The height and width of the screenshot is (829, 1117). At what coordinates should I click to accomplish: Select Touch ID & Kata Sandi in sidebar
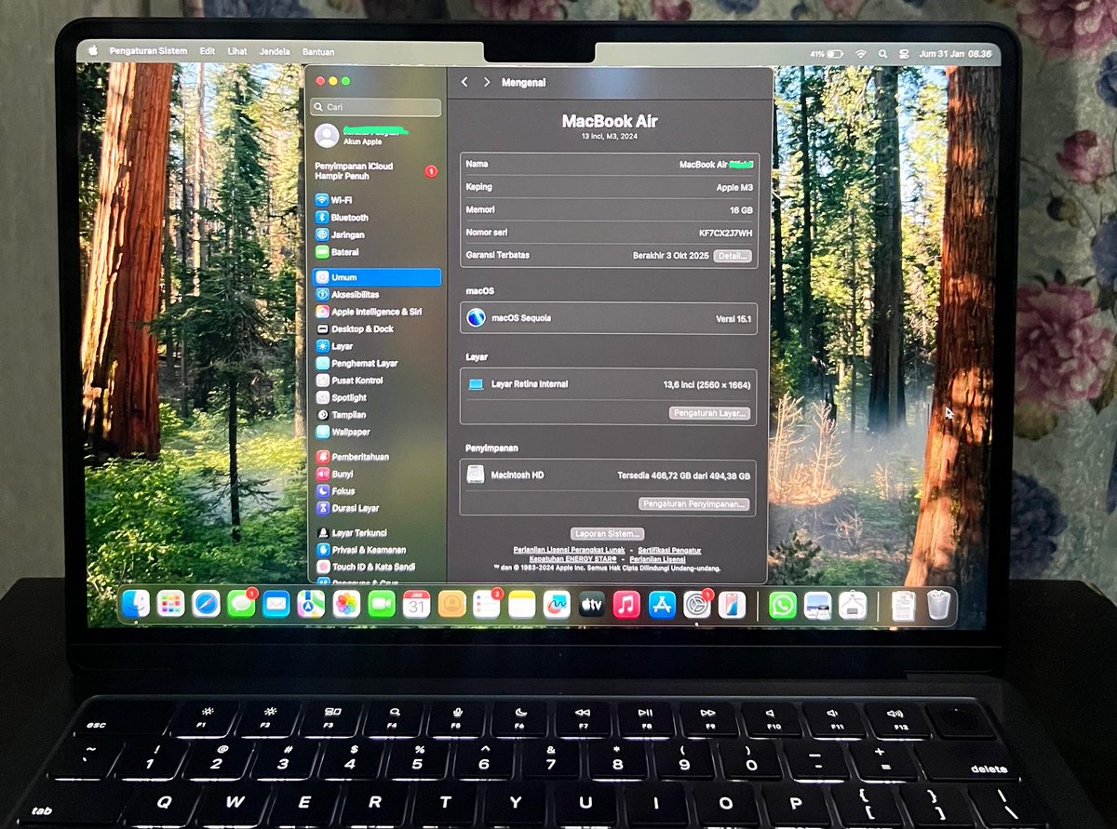pyautogui.click(x=376, y=567)
